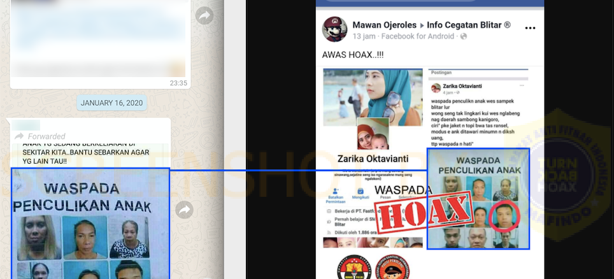Open Mawan Ojeroles Mario avatar
Viewport: 614px width, 279px height.
(x=334, y=29)
